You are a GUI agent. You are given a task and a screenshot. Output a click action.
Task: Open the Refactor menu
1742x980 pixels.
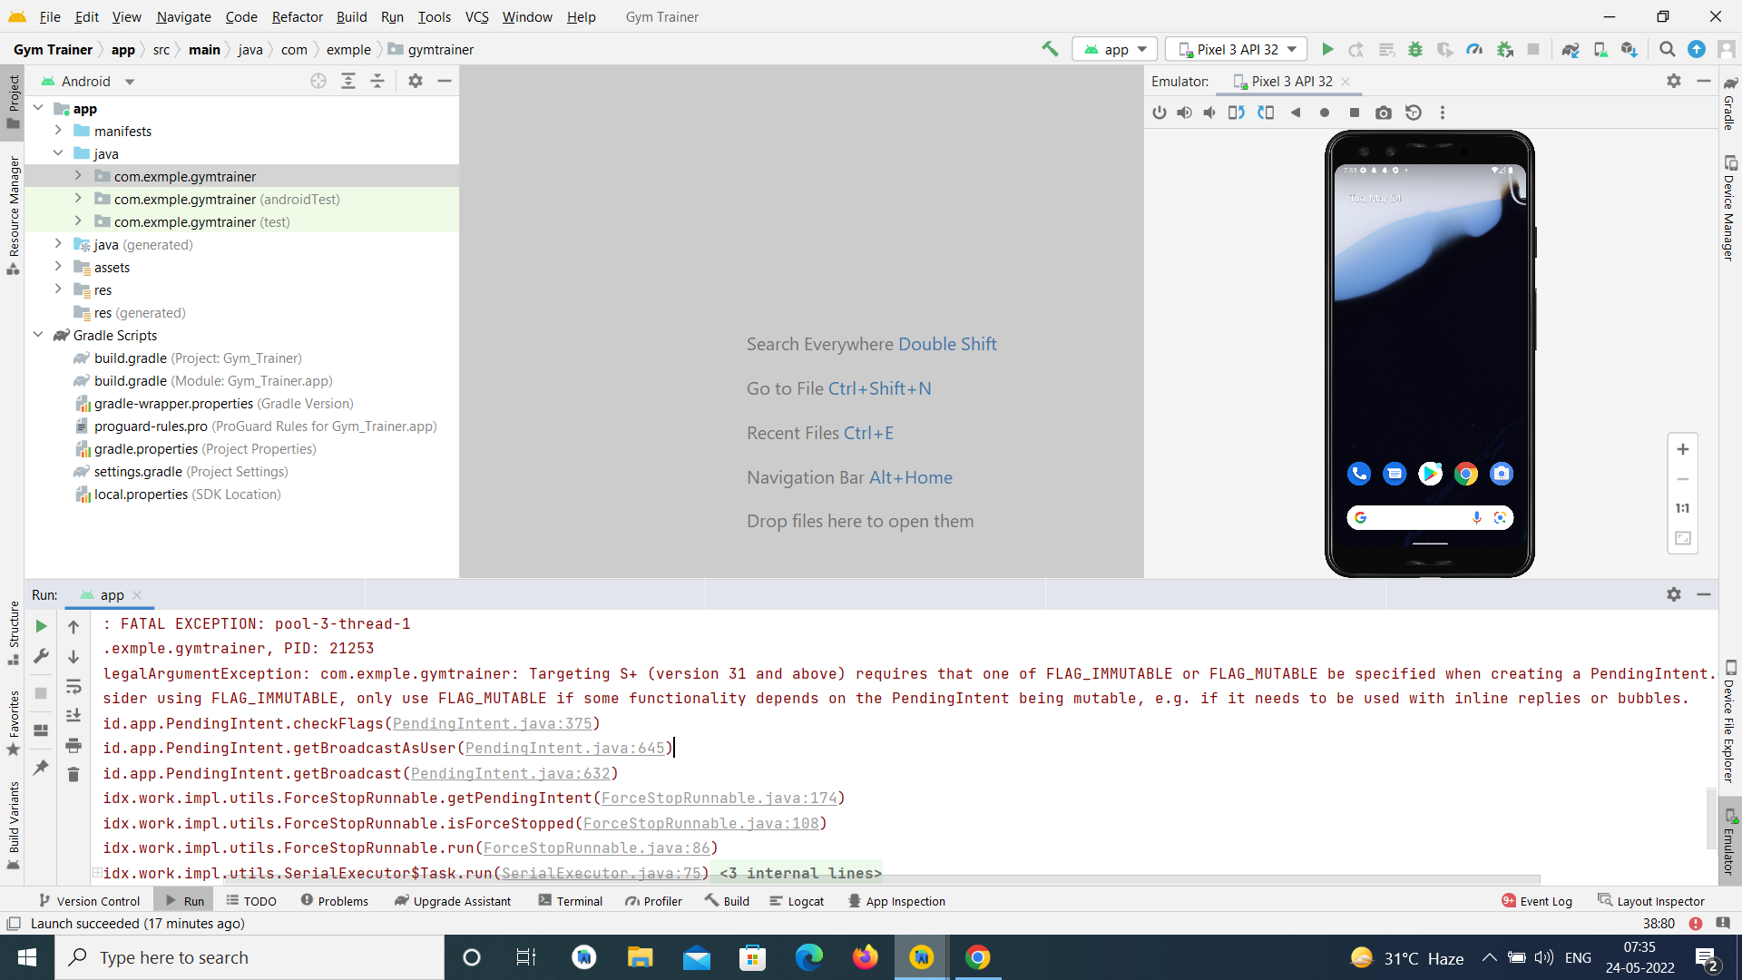pyautogui.click(x=297, y=16)
